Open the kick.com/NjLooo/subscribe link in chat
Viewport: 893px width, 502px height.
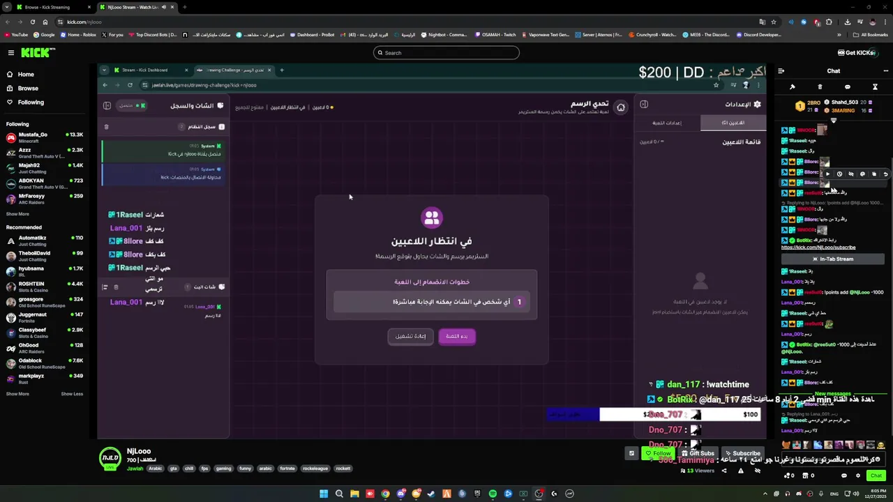point(818,248)
